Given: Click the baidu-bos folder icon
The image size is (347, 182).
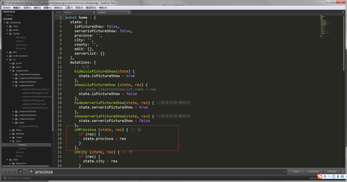Looking at the screenshot, I should [13, 163].
